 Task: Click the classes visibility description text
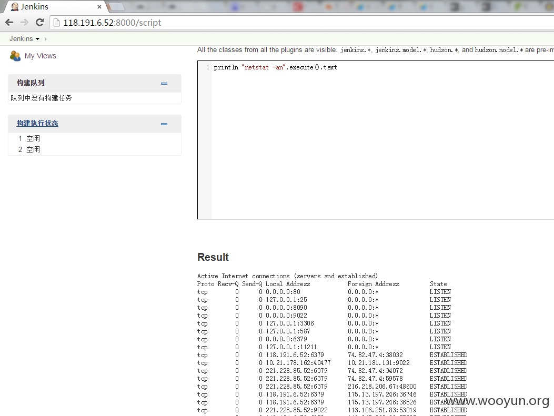click(x=376, y=50)
